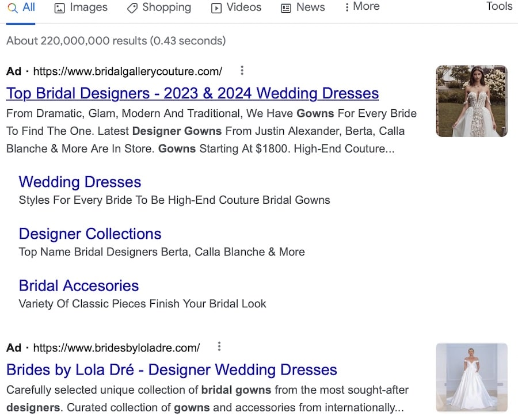This screenshot has height=416, width=518.
Task: Switch to the Images tab
Action: pos(81,7)
